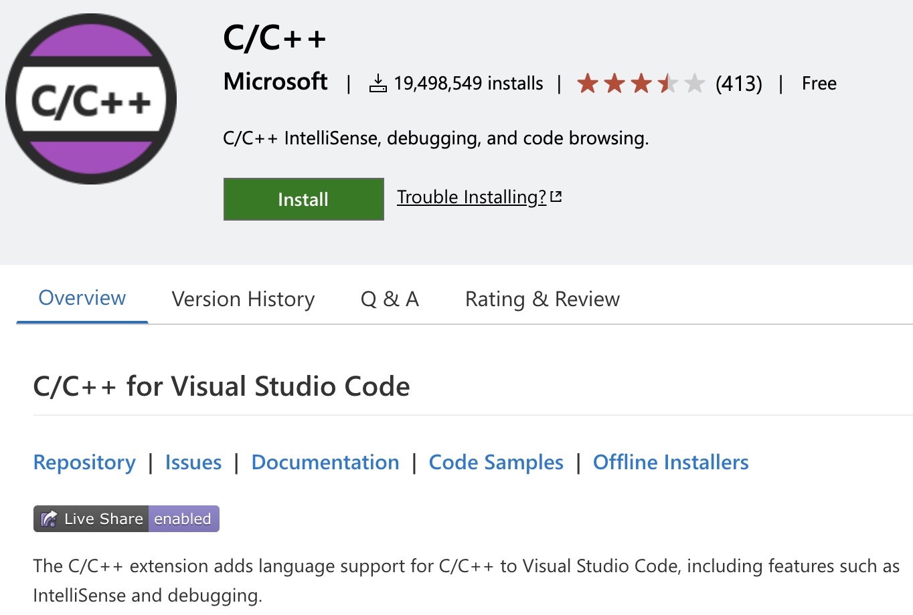This screenshot has height=615, width=913.
Task: Open the Issues link
Action: 193,463
